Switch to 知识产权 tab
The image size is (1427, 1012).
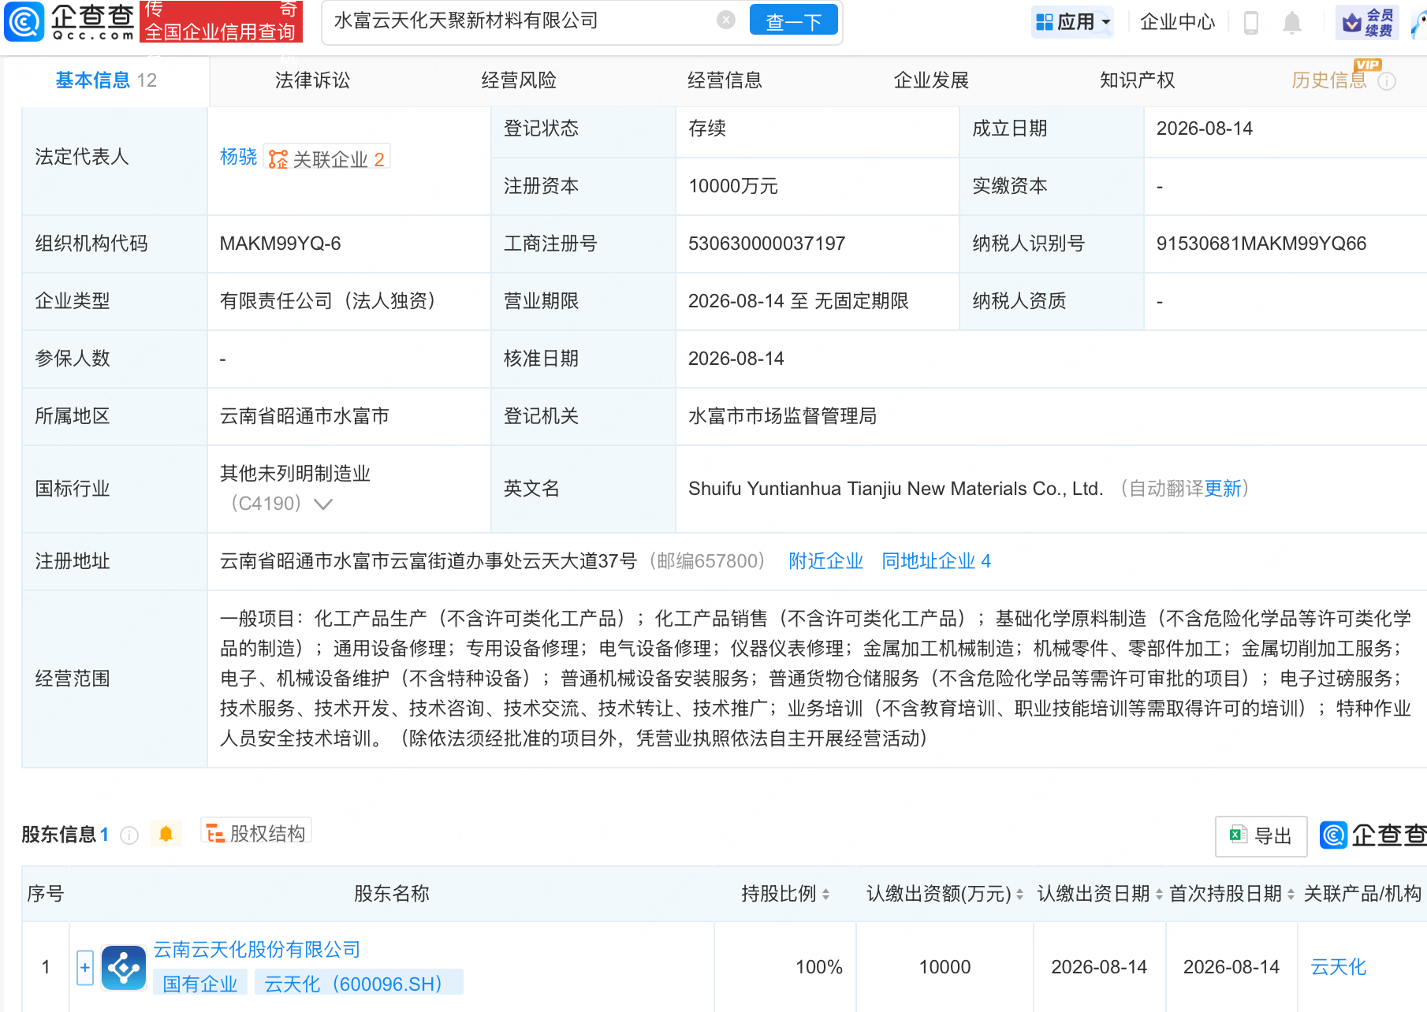coord(1137,80)
